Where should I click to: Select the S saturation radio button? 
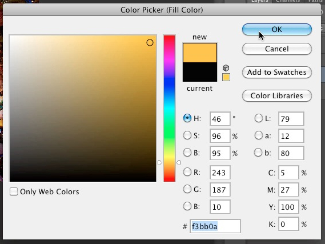point(187,135)
